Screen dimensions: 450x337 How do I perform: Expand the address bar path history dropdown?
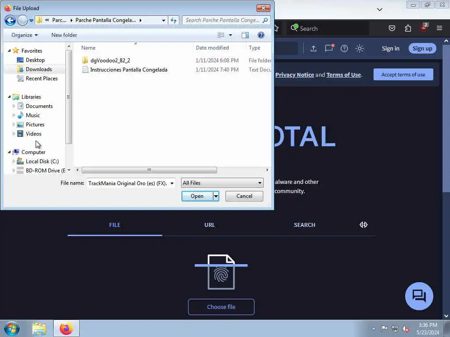[163, 20]
